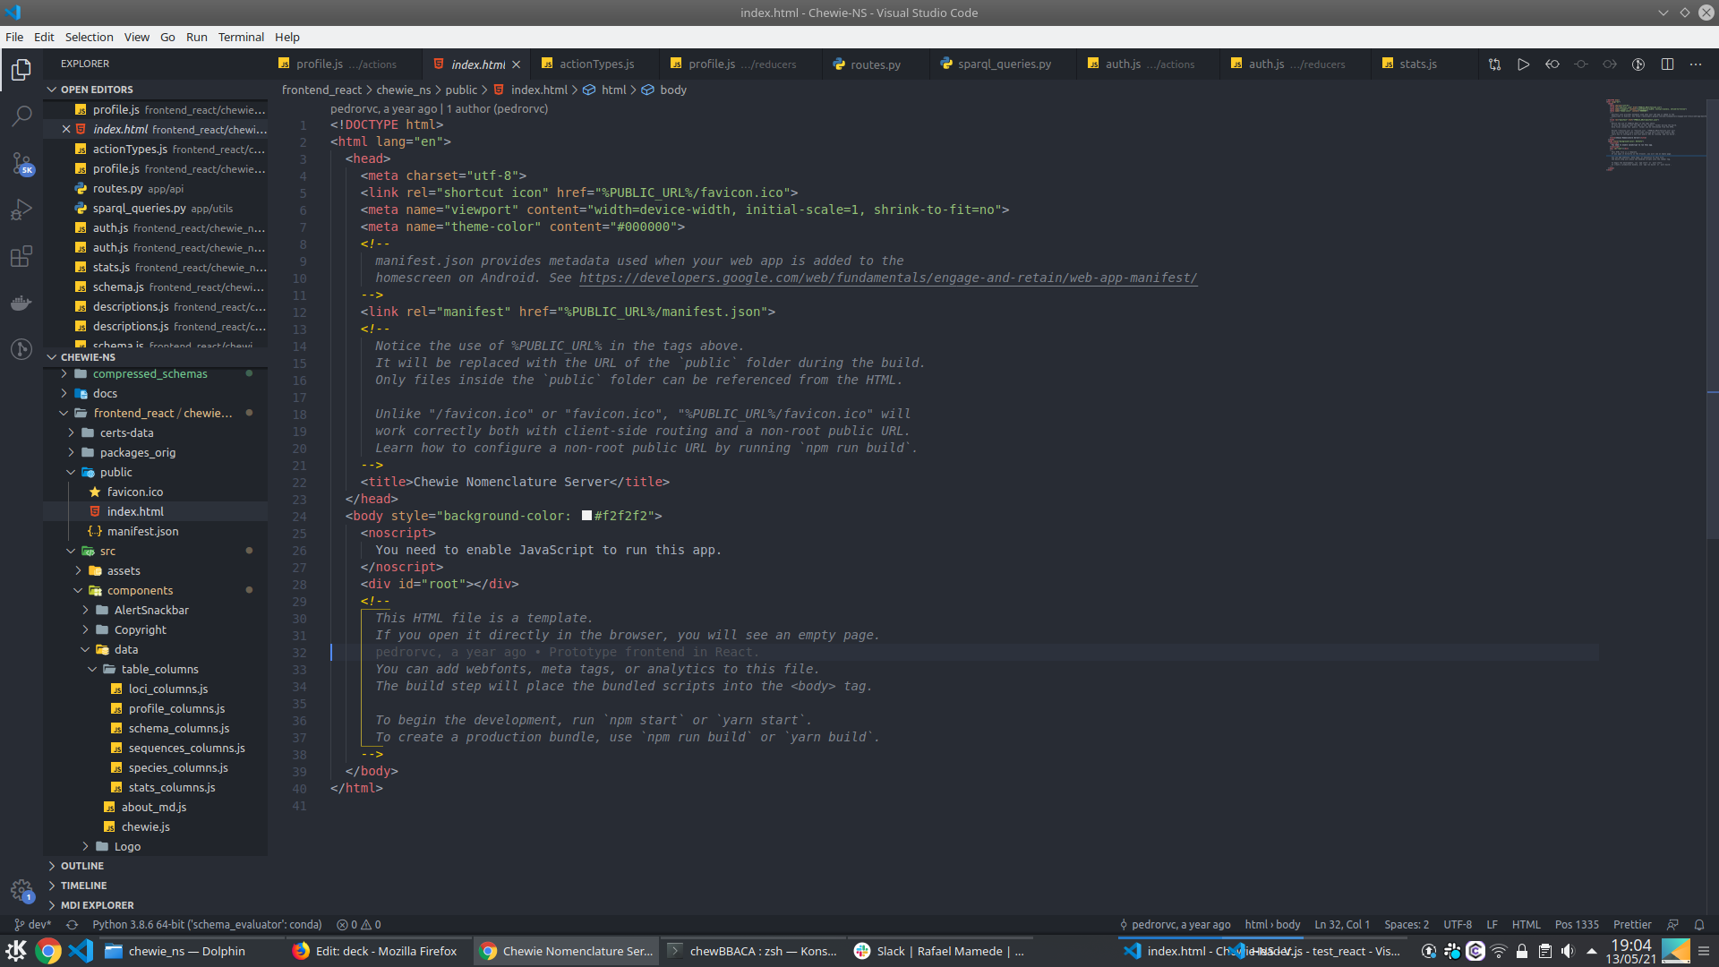Click the Run file play icon
The image size is (1719, 967).
point(1523,64)
